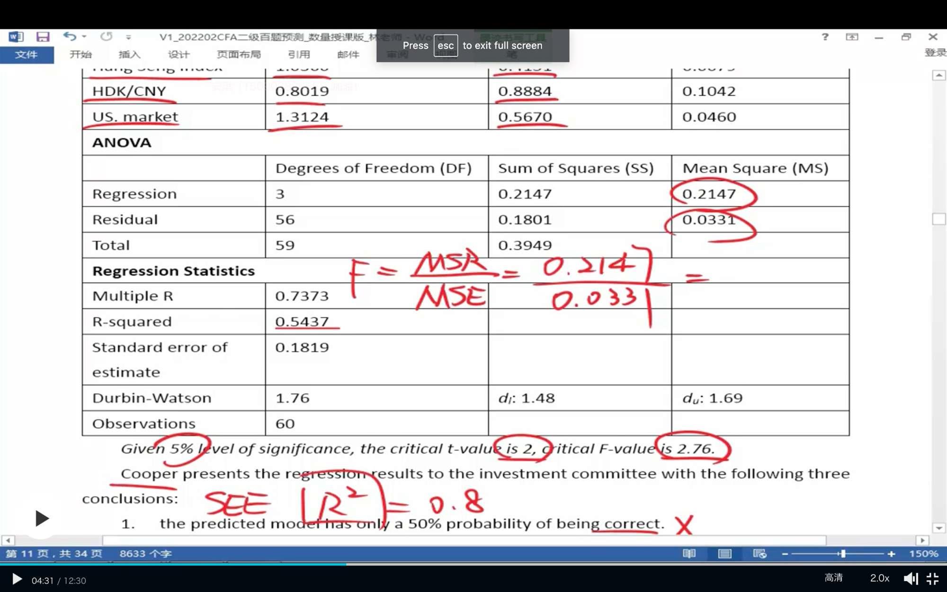This screenshot has height=592, width=947.
Task: Save the document with the floppy icon
Action: [x=43, y=36]
